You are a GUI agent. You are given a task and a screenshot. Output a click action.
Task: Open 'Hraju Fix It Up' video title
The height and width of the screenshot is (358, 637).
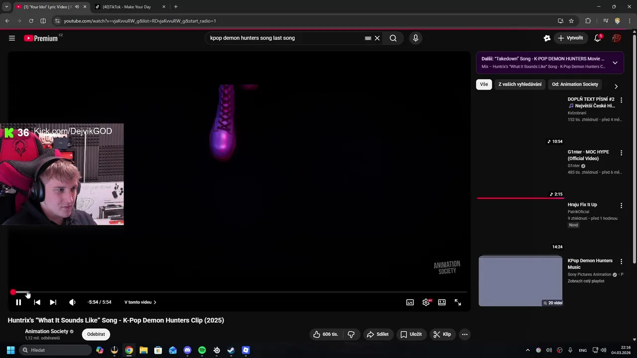click(x=582, y=205)
